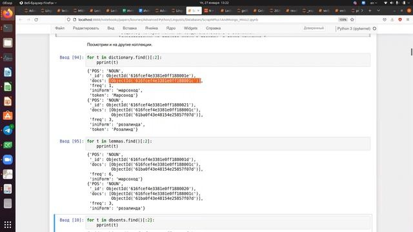Launch LibreOffice Calc from the dock
Image resolution: width=413 pixels, height=232 pixels.
click(x=8, y=86)
